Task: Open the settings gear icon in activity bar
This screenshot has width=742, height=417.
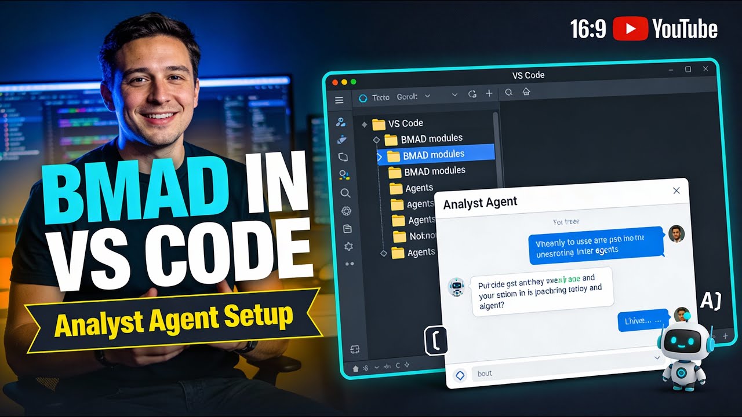Action: pos(348,247)
